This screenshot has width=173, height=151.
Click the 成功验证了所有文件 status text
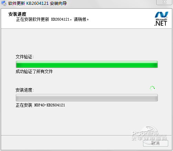click(34, 71)
